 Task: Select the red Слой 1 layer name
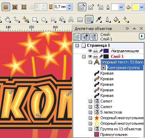(117, 56)
